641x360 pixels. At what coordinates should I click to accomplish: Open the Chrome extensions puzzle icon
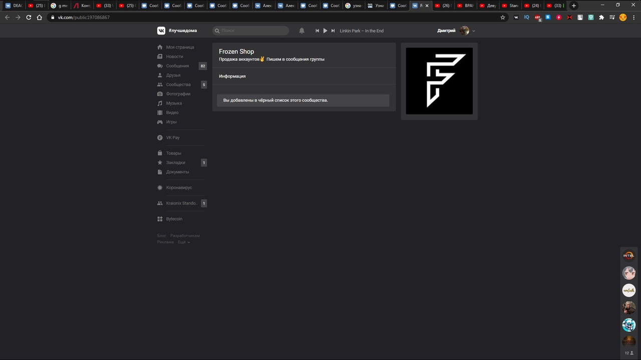point(601,17)
